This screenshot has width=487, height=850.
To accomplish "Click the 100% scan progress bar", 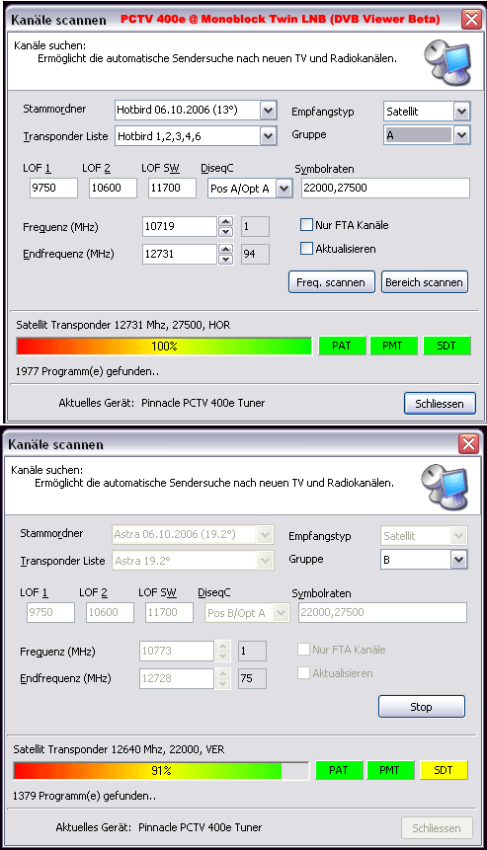I will [164, 346].
